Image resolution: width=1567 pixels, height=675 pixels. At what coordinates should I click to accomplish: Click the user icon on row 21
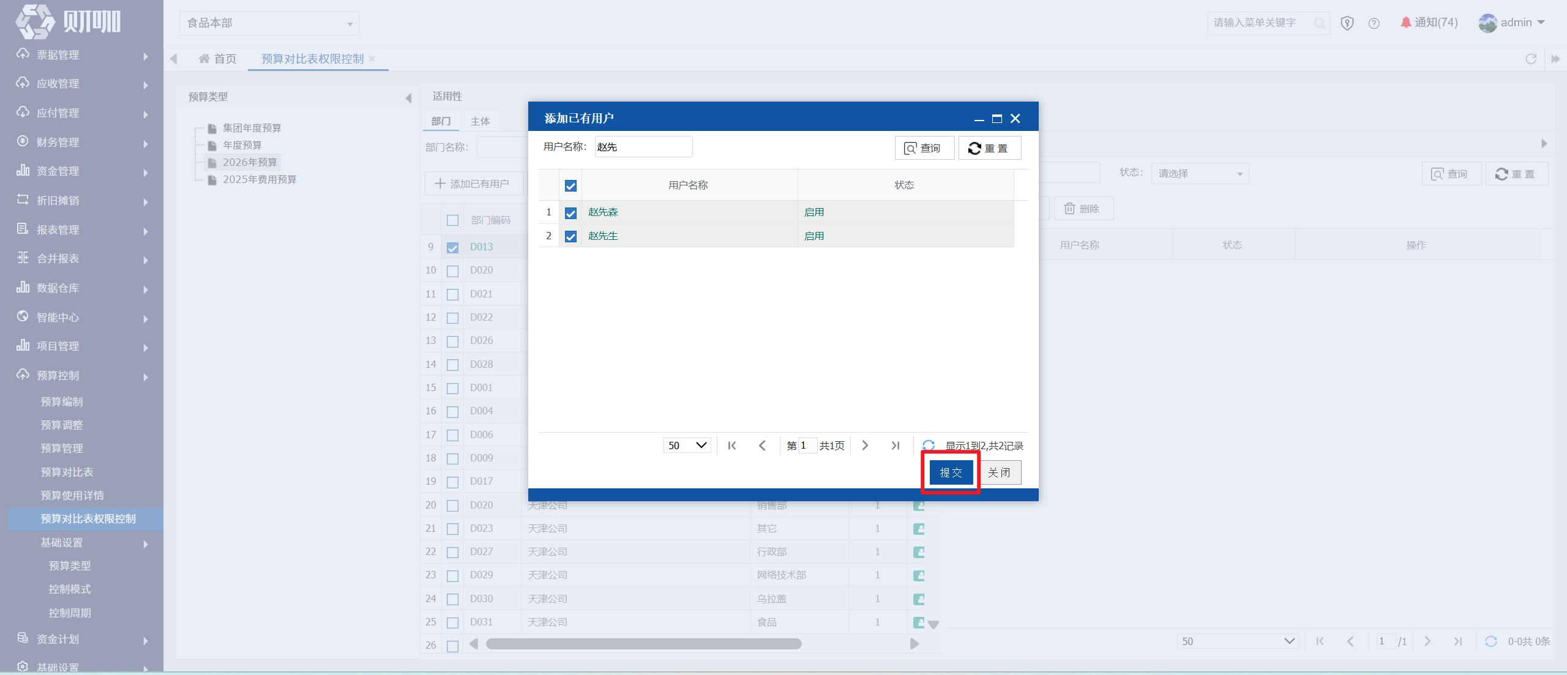click(x=919, y=529)
